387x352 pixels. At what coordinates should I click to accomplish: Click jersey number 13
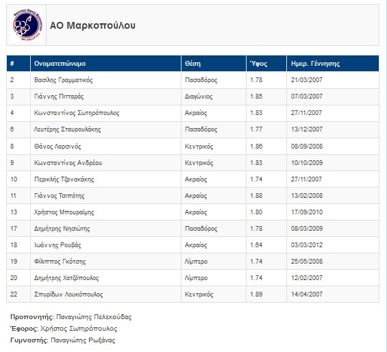pyautogui.click(x=14, y=212)
